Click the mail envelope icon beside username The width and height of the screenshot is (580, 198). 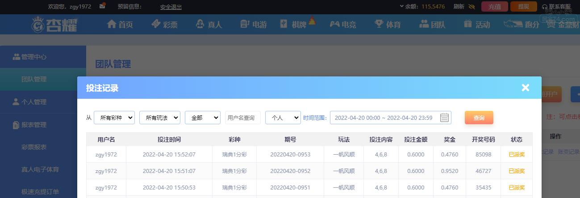pyautogui.click(x=103, y=6)
